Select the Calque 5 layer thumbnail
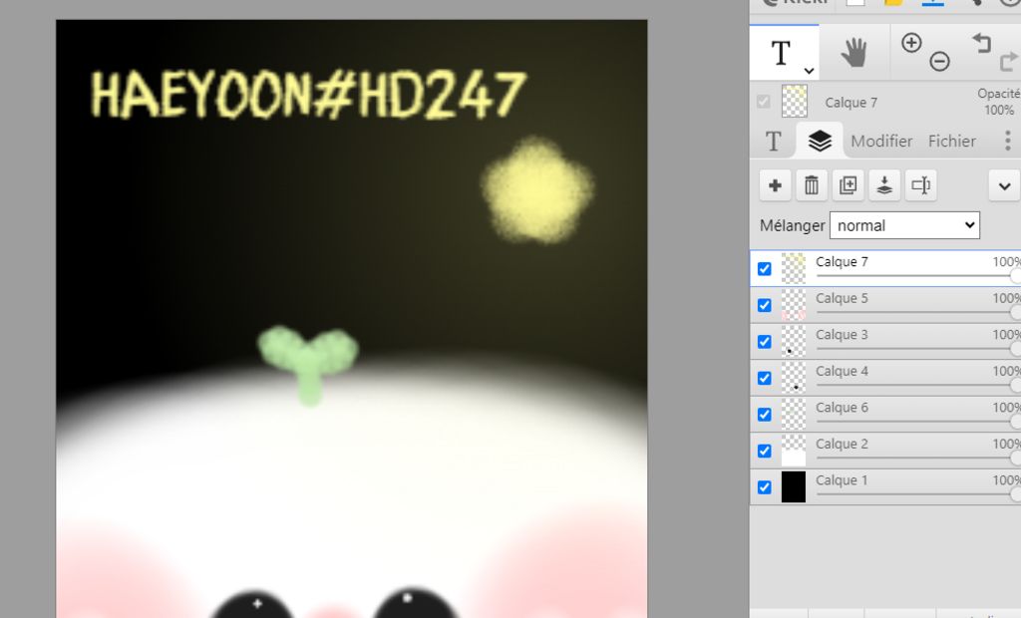 coord(793,305)
